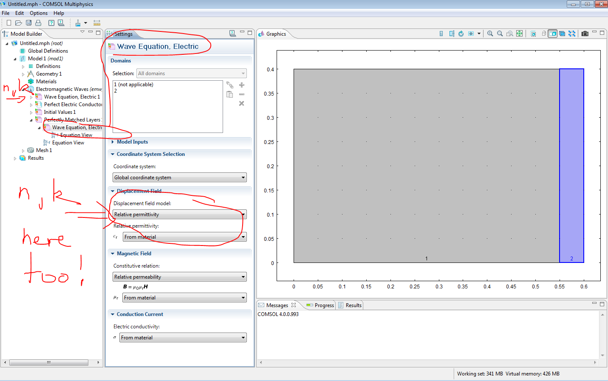This screenshot has width=608, height=381.
Task: Toggle the highlighted transparency view button
Action: tap(552, 34)
